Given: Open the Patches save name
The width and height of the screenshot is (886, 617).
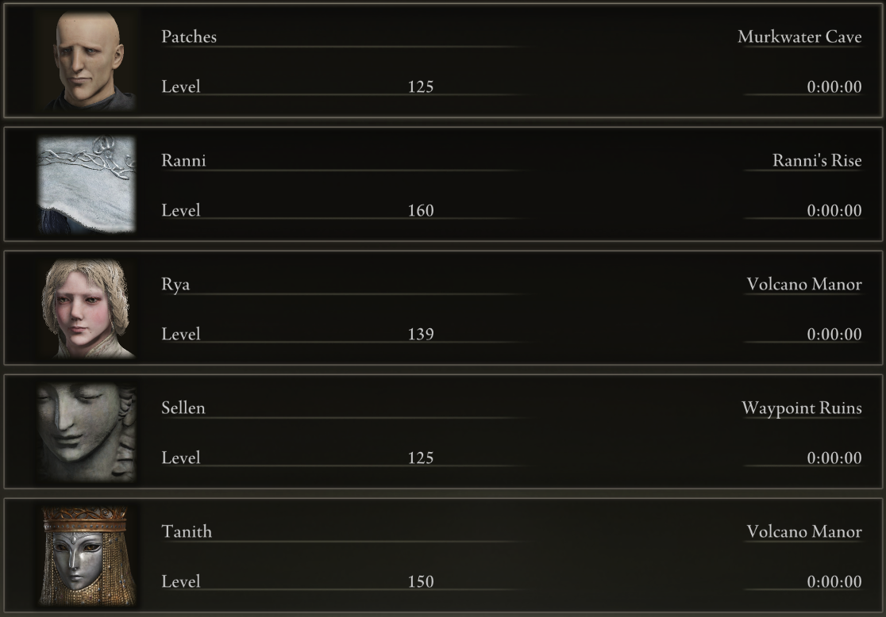Looking at the screenshot, I should pyautogui.click(x=189, y=36).
